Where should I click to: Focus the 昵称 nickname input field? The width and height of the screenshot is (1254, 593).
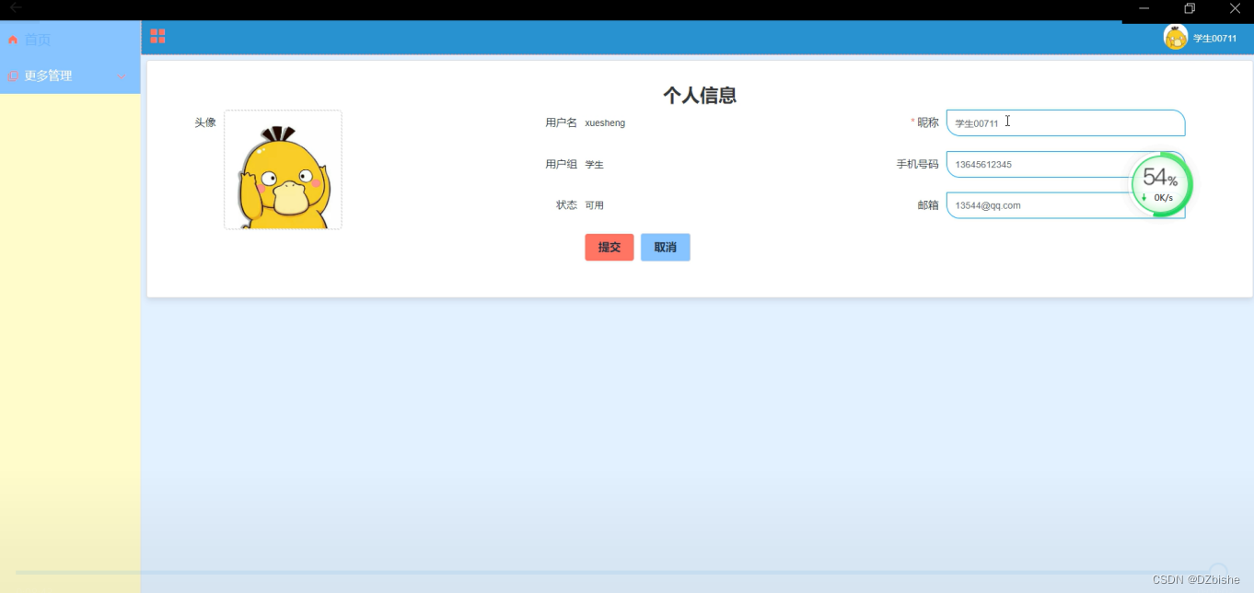1065,122
